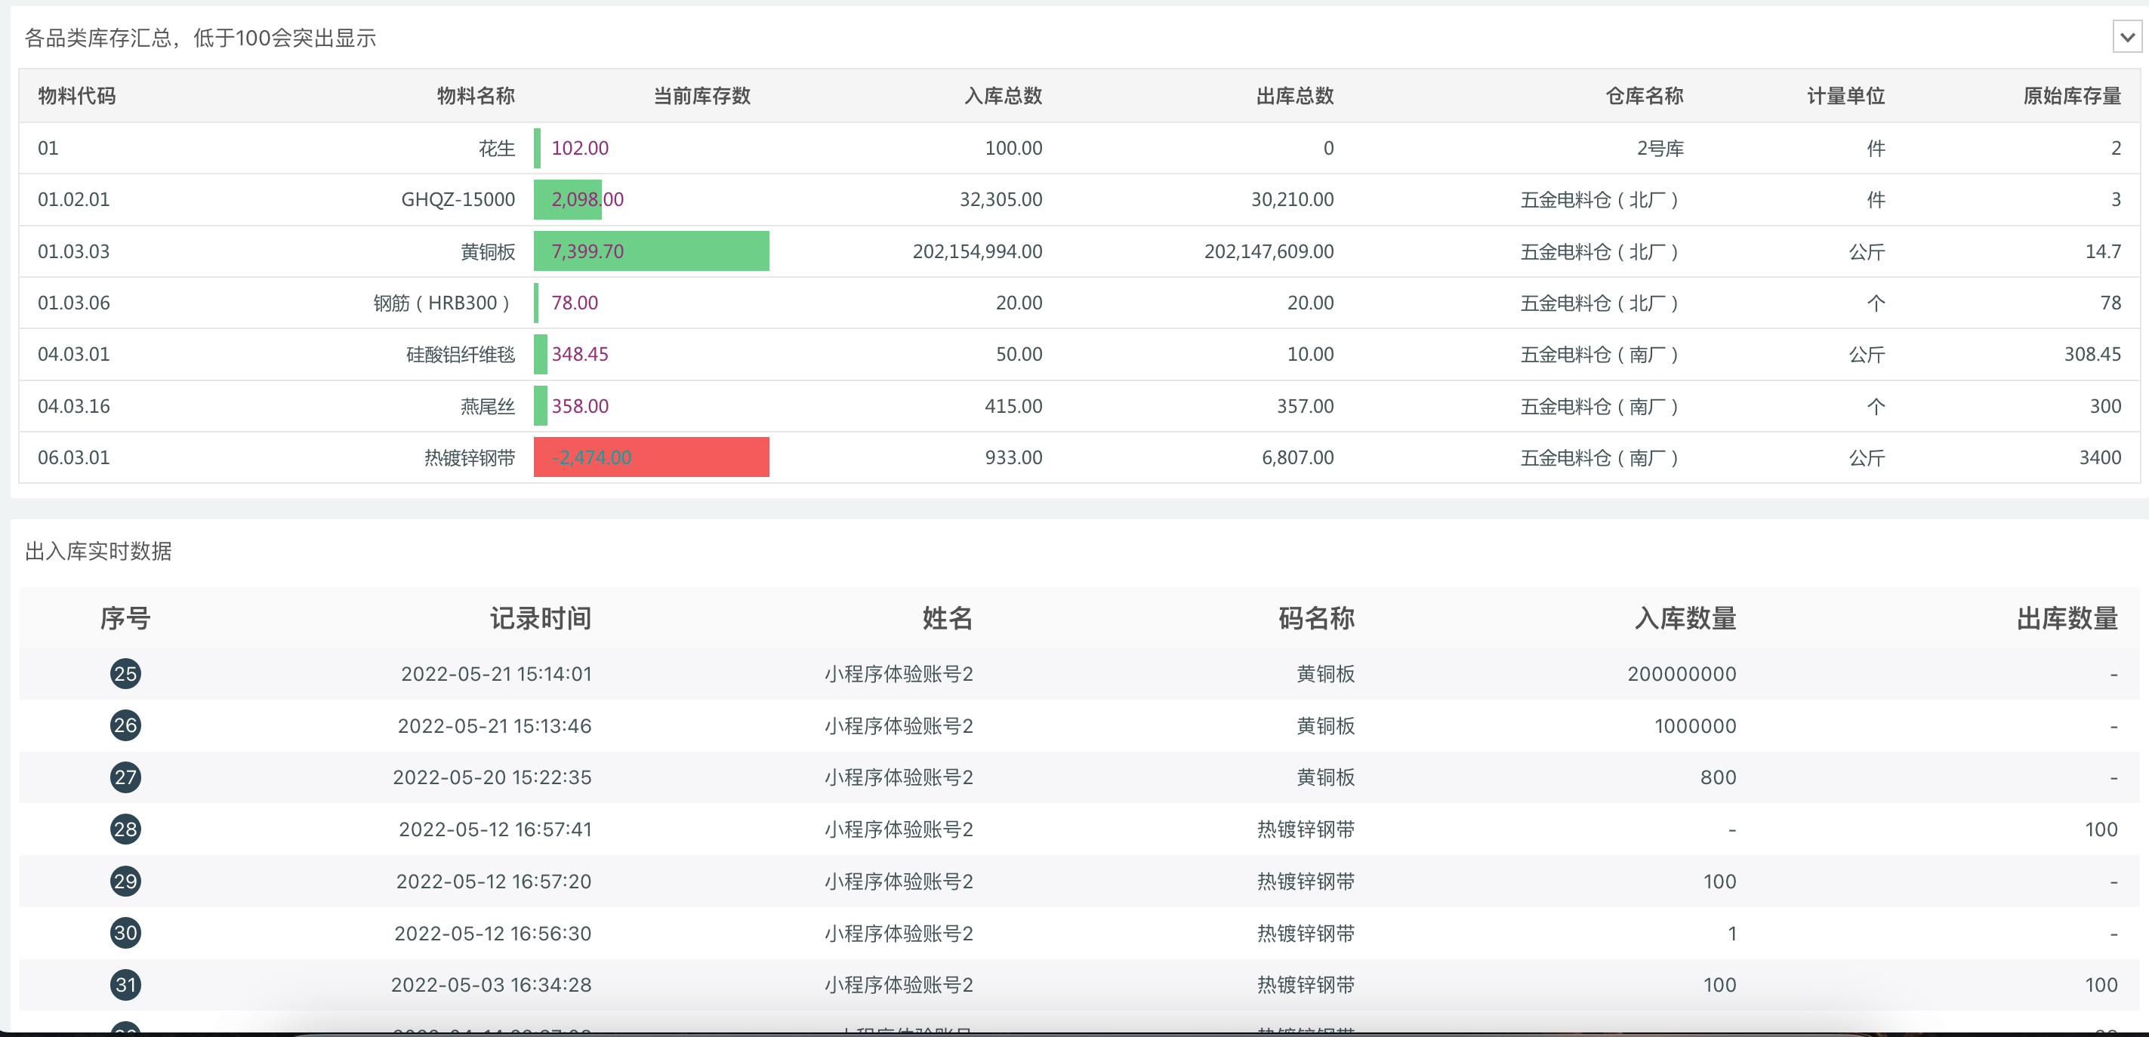Click the sequence badge number 27
Screen dimensions: 2149x1037
coord(125,777)
